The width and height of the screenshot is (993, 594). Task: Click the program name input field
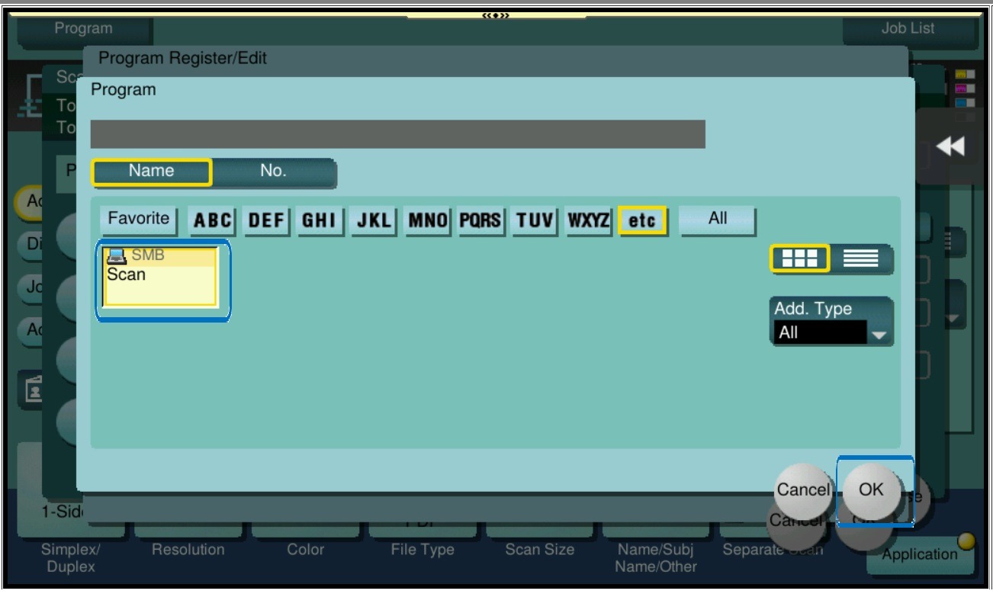click(397, 134)
